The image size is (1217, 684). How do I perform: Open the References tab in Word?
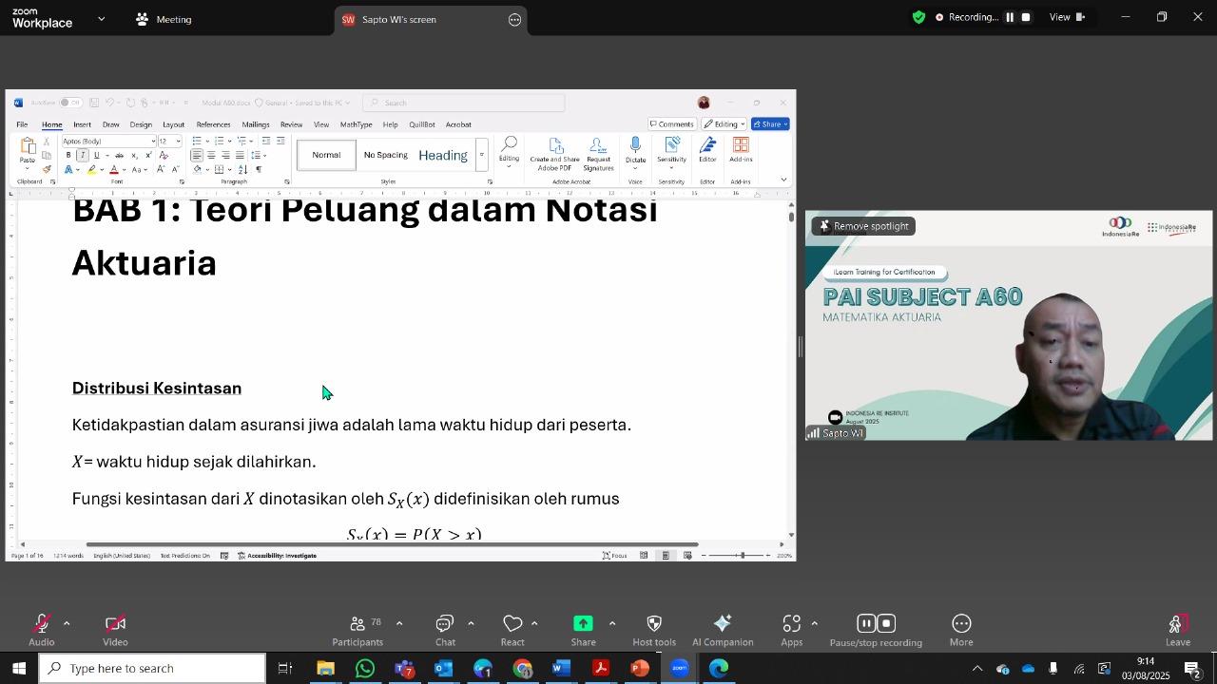click(213, 124)
